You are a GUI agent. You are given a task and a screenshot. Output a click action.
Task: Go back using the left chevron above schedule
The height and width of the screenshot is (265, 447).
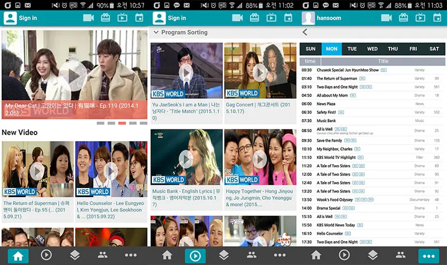pyautogui.click(x=305, y=32)
